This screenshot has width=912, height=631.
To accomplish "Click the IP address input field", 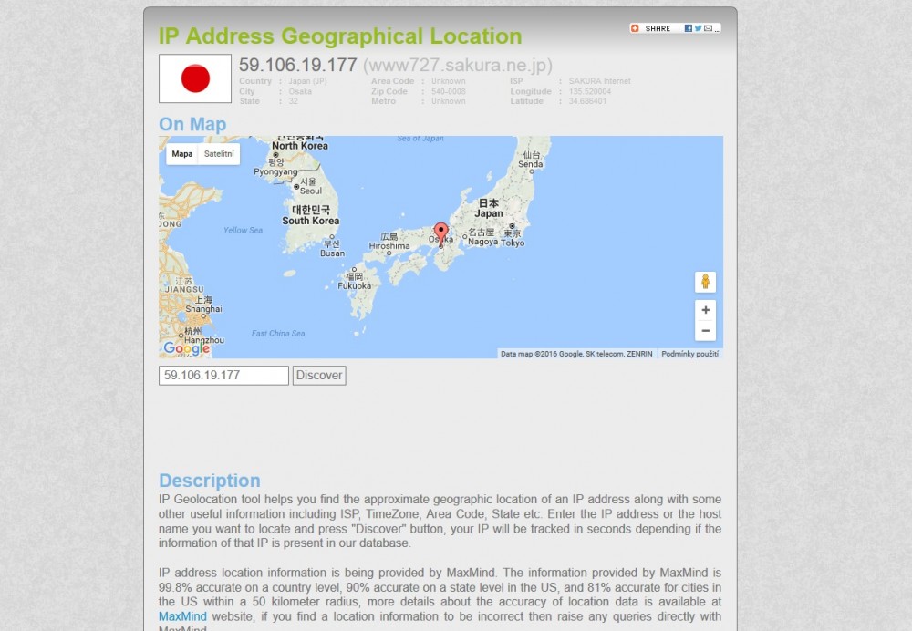I will (223, 376).
